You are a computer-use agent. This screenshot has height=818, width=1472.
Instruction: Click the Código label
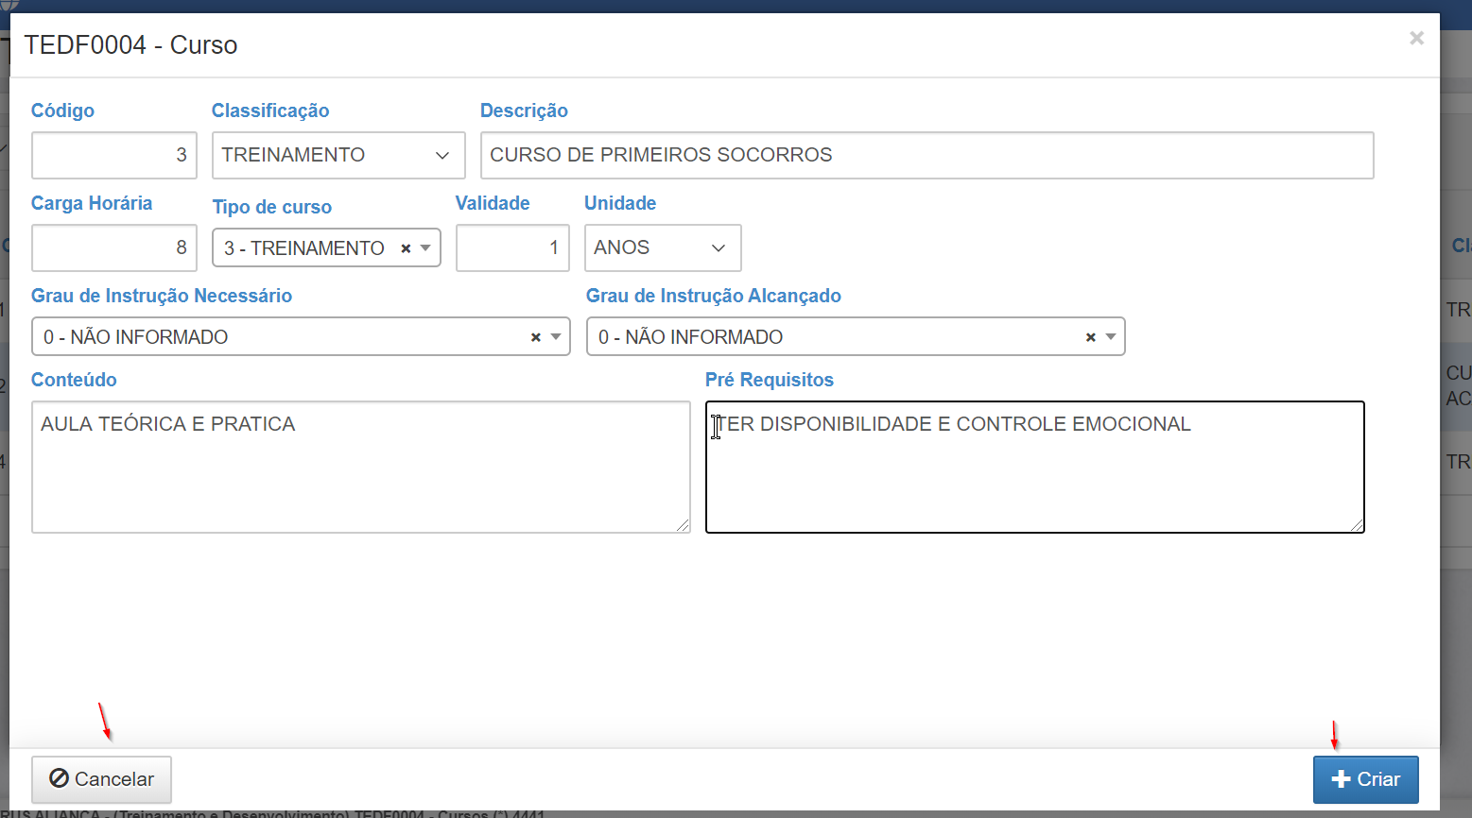[62, 111]
